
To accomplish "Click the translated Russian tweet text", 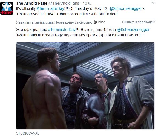I will tap(83, 32).
